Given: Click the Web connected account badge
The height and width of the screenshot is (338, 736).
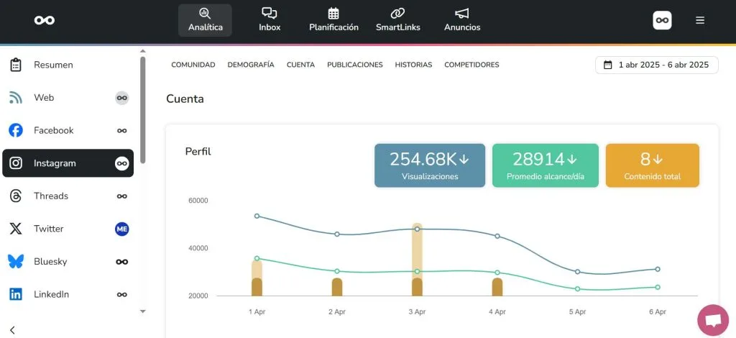Looking at the screenshot, I should pos(122,98).
